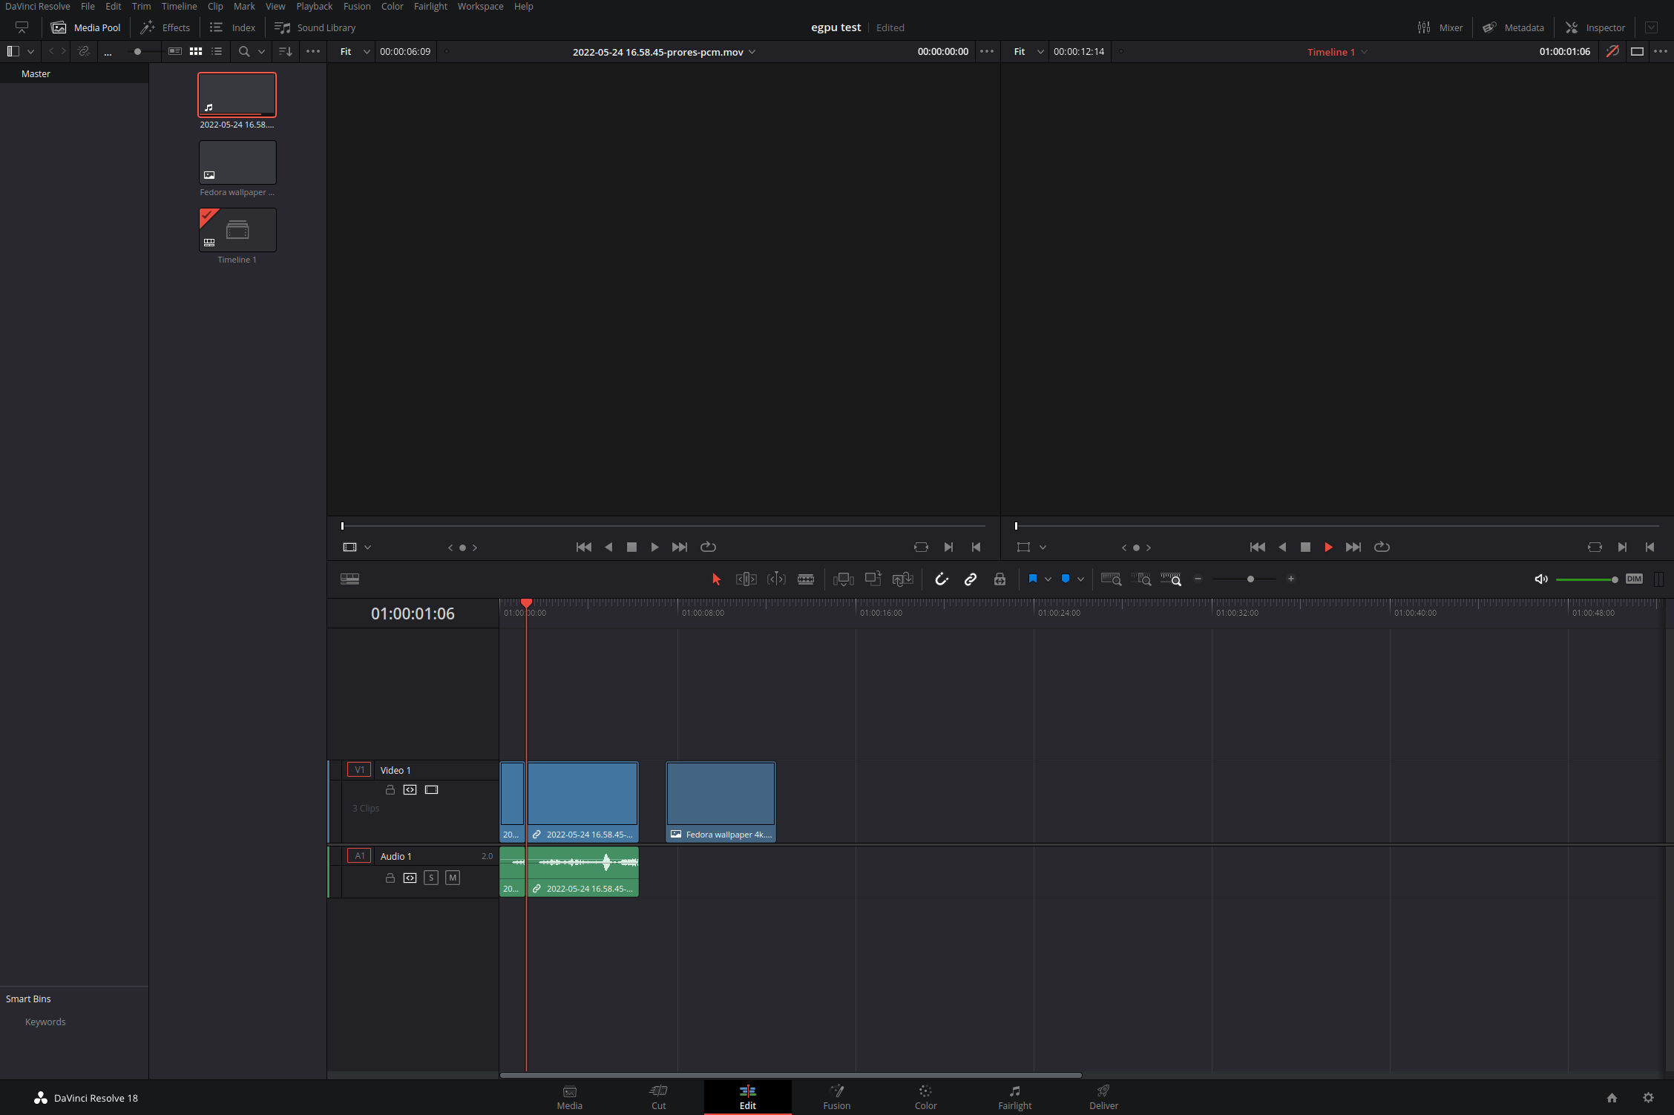Activate the Trim Edit Mode tool

(746, 579)
